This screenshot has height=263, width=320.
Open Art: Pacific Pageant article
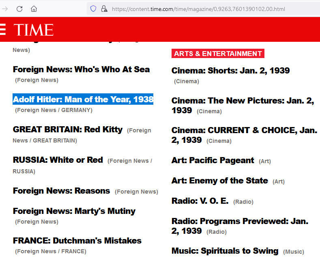(x=213, y=160)
